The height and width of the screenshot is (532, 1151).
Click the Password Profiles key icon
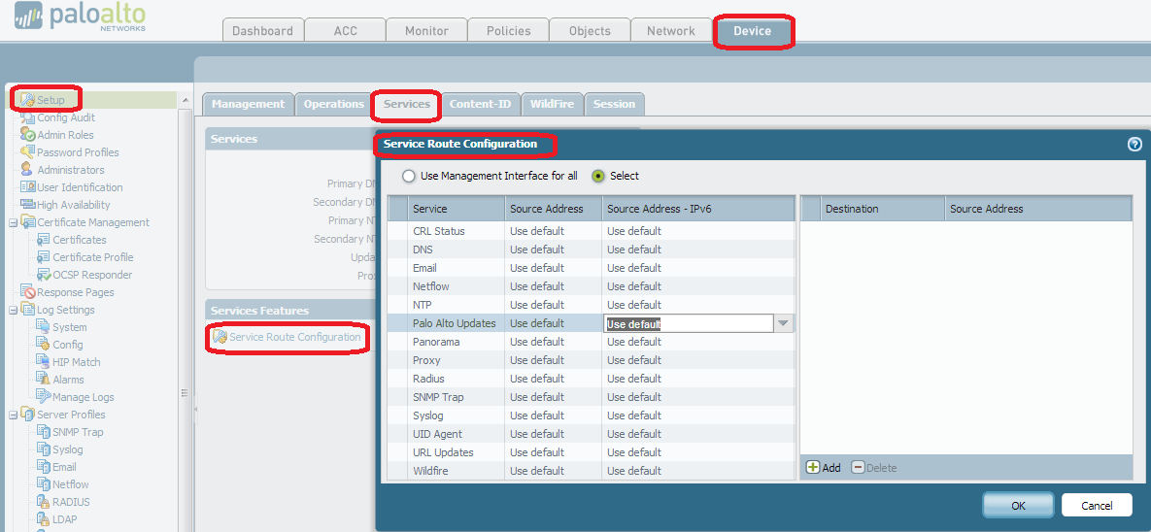click(x=28, y=151)
